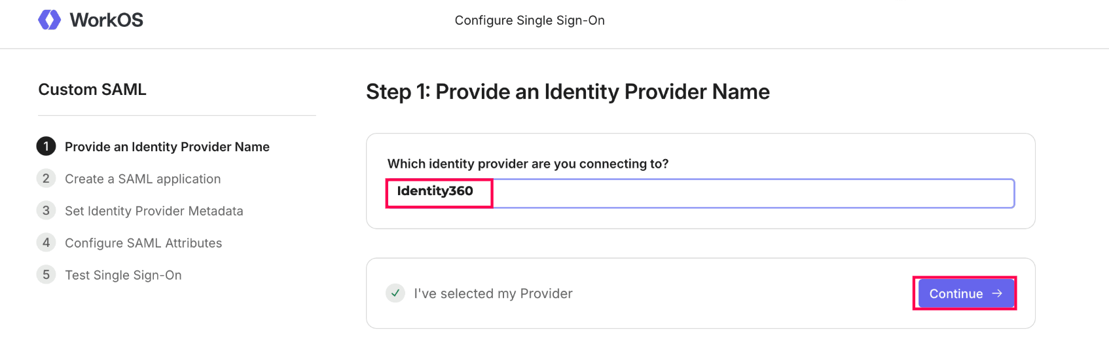Open the Configure SAML Attributes step
This screenshot has width=1109, height=351.
coord(143,243)
